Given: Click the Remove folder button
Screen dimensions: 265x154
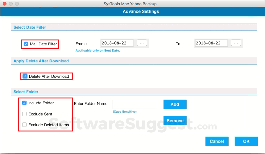Looking at the screenshot, I should coord(175,121).
